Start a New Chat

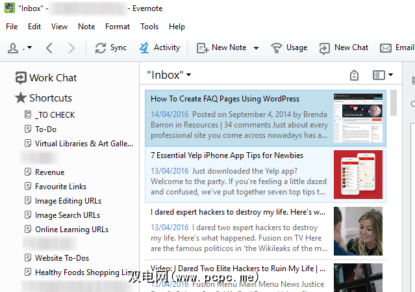pyautogui.click(x=344, y=47)
